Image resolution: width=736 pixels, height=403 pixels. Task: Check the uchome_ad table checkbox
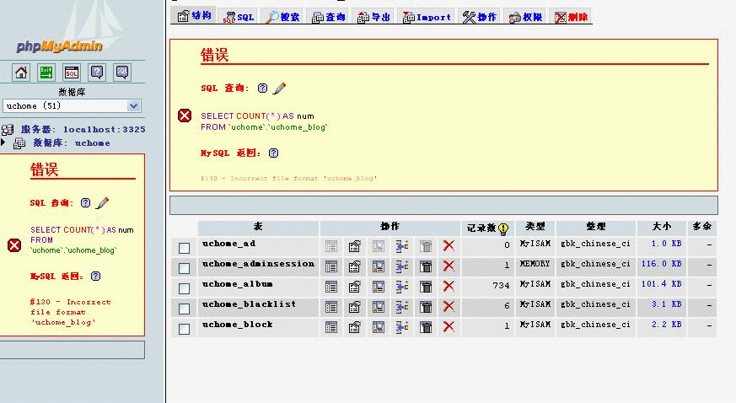tap(184, 248)
